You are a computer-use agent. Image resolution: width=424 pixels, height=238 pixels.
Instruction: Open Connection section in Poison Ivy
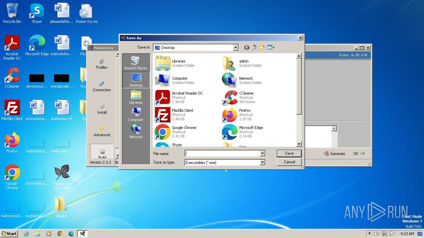(x=102, y=86)
